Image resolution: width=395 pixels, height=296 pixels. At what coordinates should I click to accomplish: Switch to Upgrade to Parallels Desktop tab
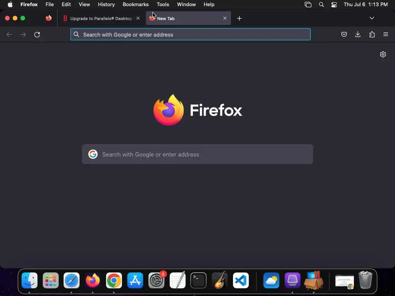(101, 18)
